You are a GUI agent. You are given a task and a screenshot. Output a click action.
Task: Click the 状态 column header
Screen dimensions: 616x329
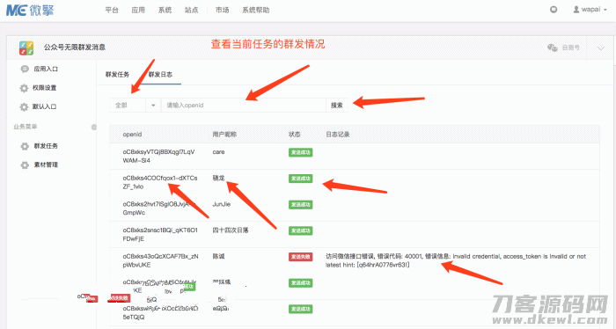[295, 135]
